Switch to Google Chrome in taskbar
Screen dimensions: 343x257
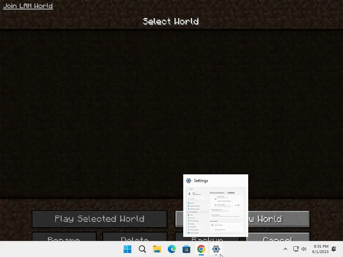click(x=201, y=249)
